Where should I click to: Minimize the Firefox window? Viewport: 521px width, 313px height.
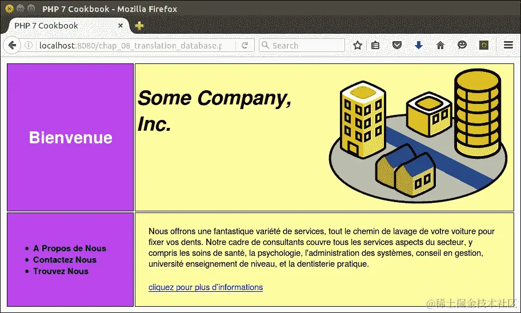pyautogui.click(x=20, y=9)
